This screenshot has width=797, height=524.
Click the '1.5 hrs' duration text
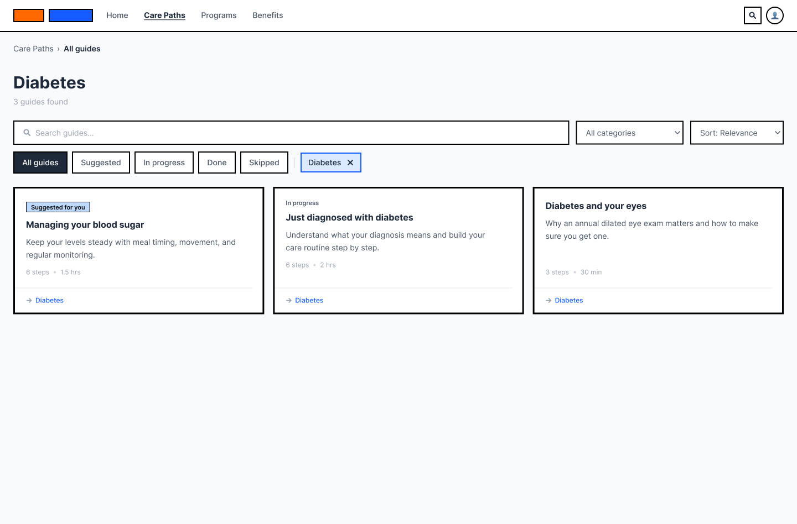[x=70, y=272]
